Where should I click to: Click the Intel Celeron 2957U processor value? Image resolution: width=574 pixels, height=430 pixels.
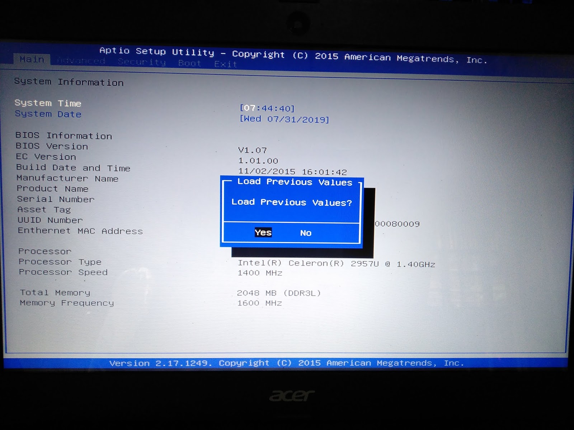(x=337, y=264)
